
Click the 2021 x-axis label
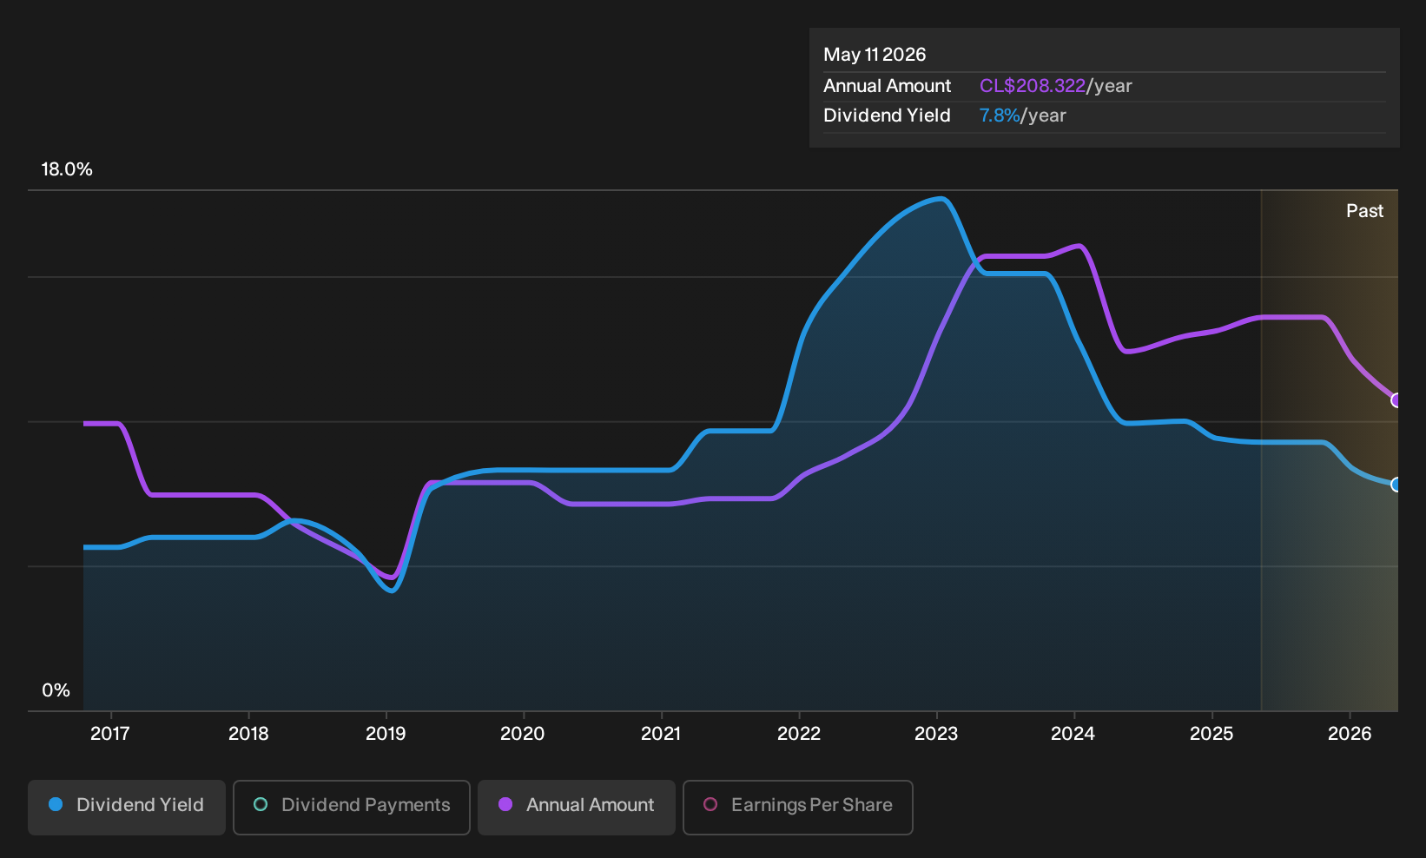coord(661,734)
